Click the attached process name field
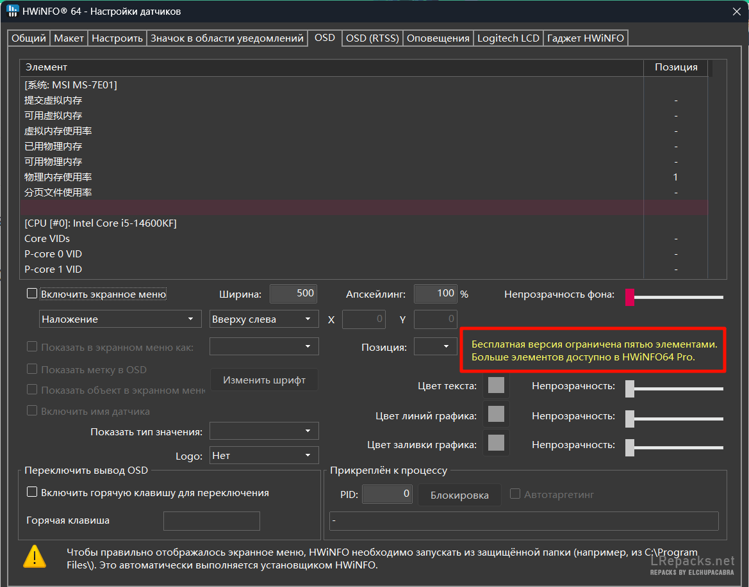Screen dimensions: 749x587 pos(524,520)
